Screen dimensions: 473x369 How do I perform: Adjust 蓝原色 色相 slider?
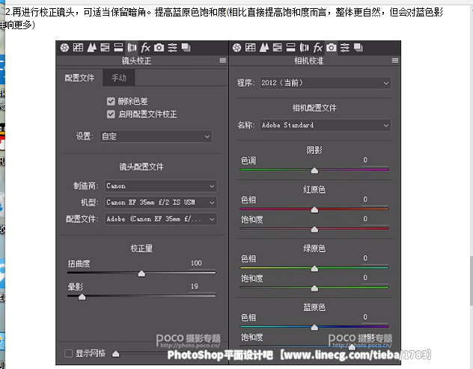[x=314, y=327]
